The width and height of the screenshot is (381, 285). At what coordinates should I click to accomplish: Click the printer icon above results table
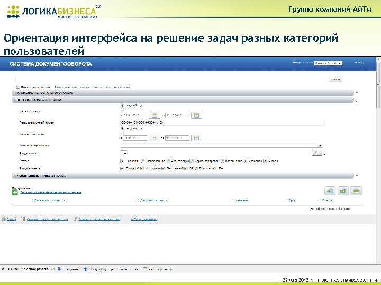click(x=356, y=191)
